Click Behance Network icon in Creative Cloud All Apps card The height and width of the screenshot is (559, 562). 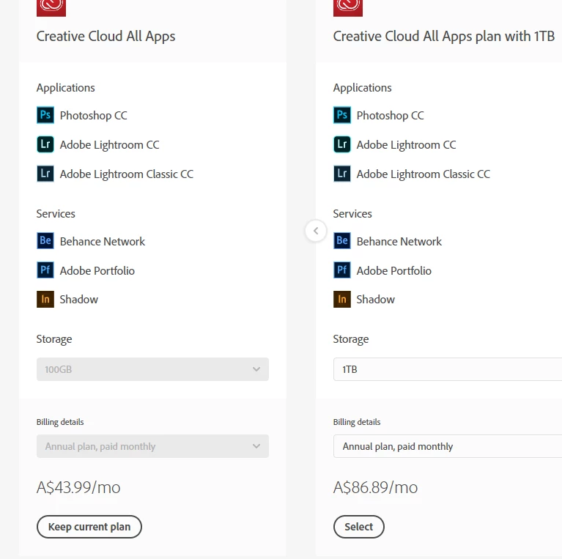tap(45, 240)
